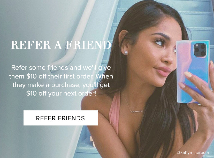
Task: Click the REFER FRIENDS button
Action: point(60,118)
